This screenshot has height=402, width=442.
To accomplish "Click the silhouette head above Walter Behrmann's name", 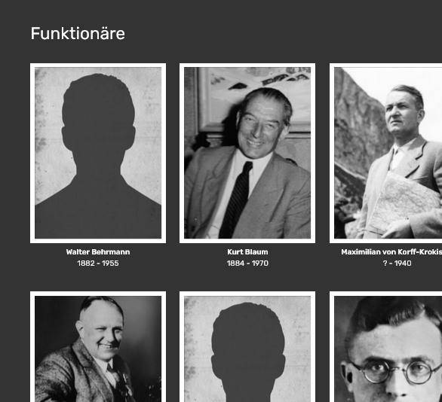I will [x=98, y=112].
